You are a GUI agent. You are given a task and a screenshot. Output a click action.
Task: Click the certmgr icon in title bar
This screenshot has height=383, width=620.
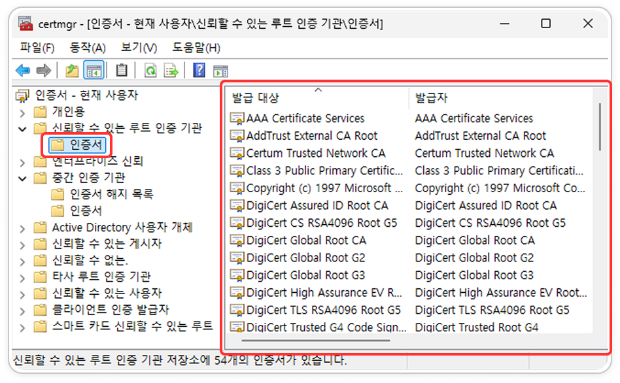pos(26,24)
